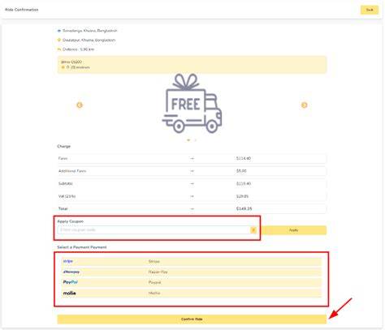Click the small yellow icon in coupon field

(253, 230)
